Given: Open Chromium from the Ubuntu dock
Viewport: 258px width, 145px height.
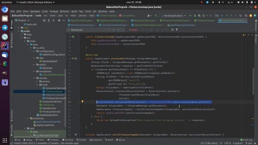Looking at the screenshot, I should click(x=5, y=10).
